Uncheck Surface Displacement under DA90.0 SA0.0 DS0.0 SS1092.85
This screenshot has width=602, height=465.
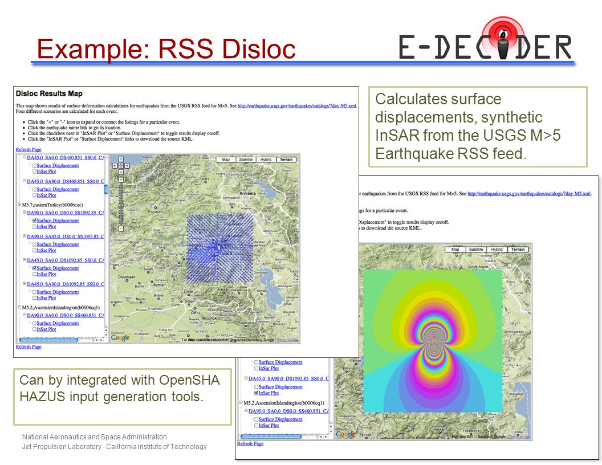click(34, 221)
